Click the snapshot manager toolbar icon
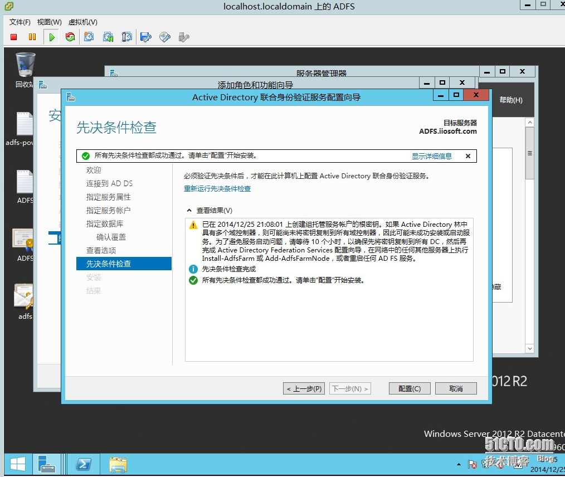Viewport: 565px width, 477px height. (127, 37)
